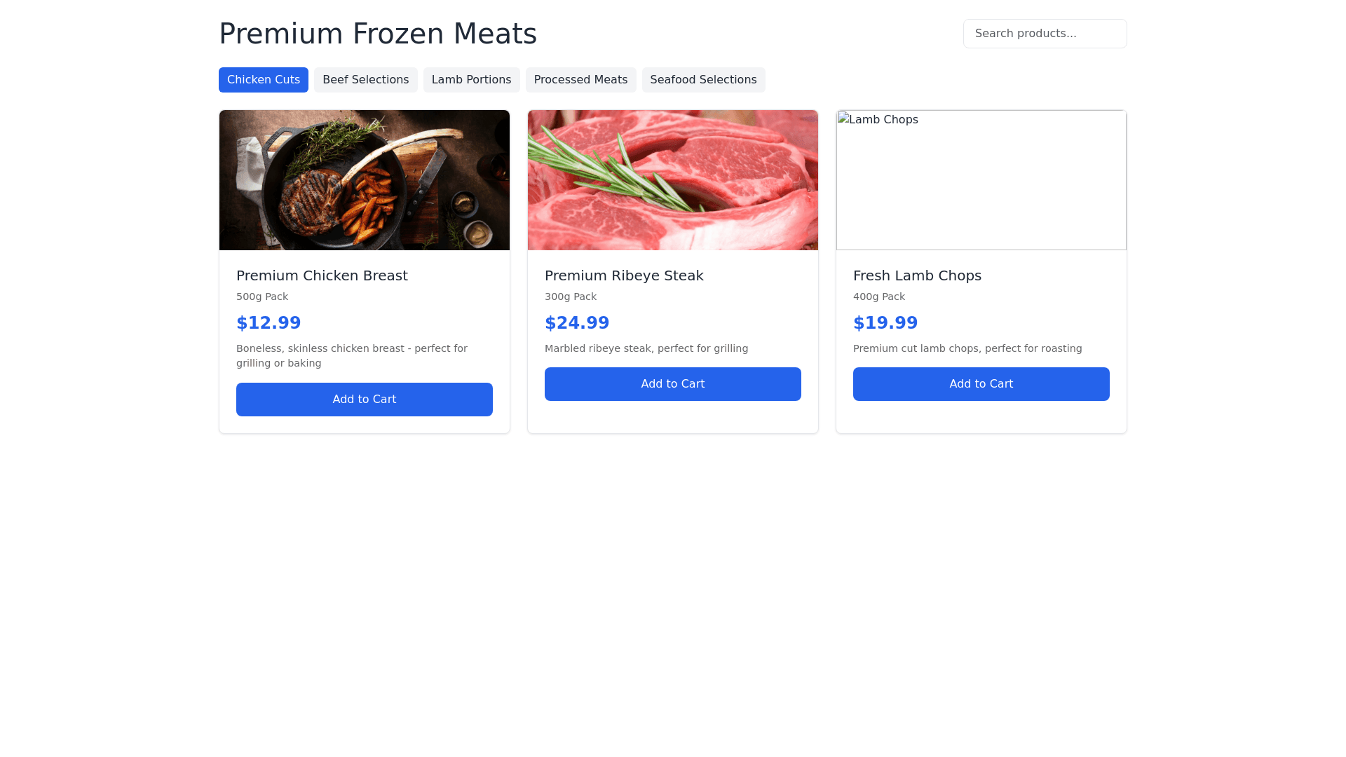Open the Fresh Lamb Chops product title
The image size is (1346, 757).
pyautogui.click(x=917, y=275)
